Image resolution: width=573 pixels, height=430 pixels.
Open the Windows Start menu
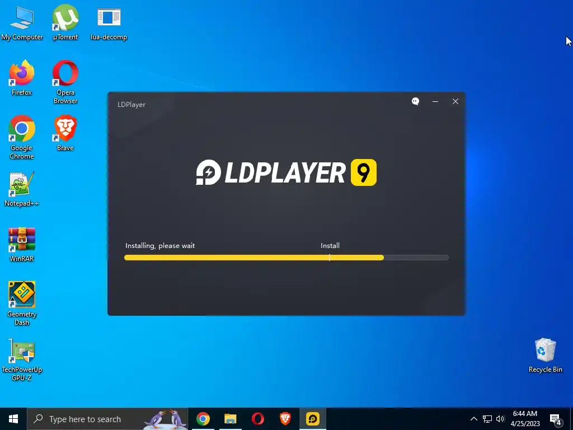click(13, 419)
